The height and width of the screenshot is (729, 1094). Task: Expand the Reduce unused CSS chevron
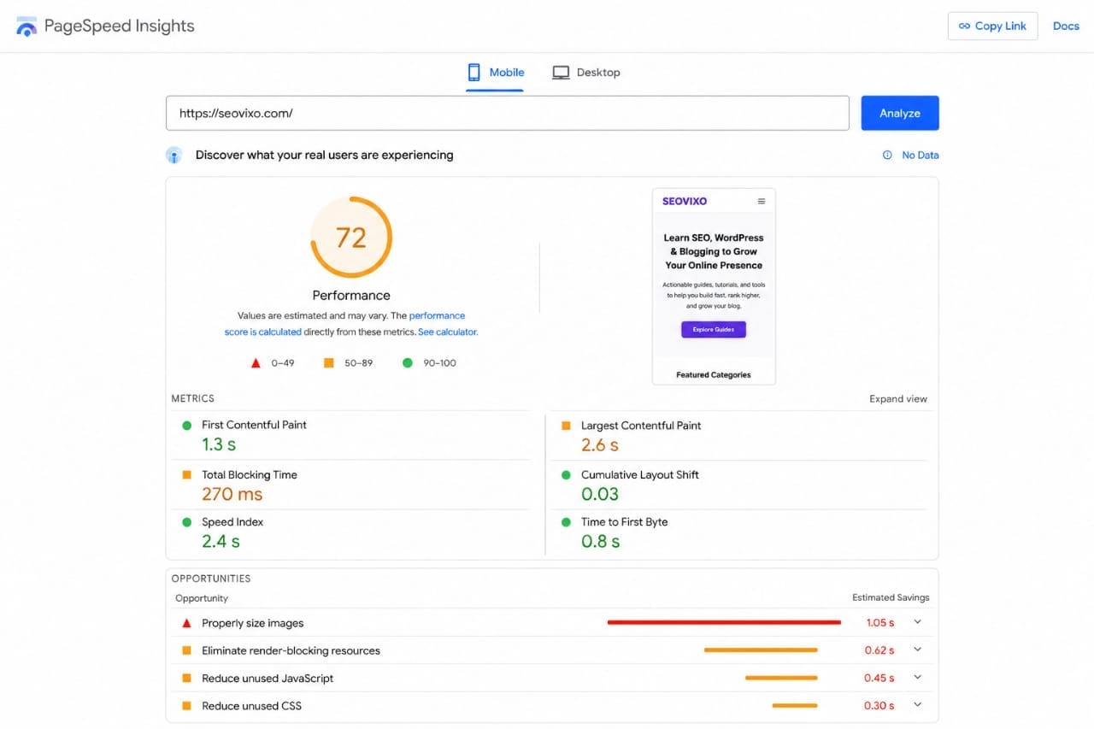point(918,705)
